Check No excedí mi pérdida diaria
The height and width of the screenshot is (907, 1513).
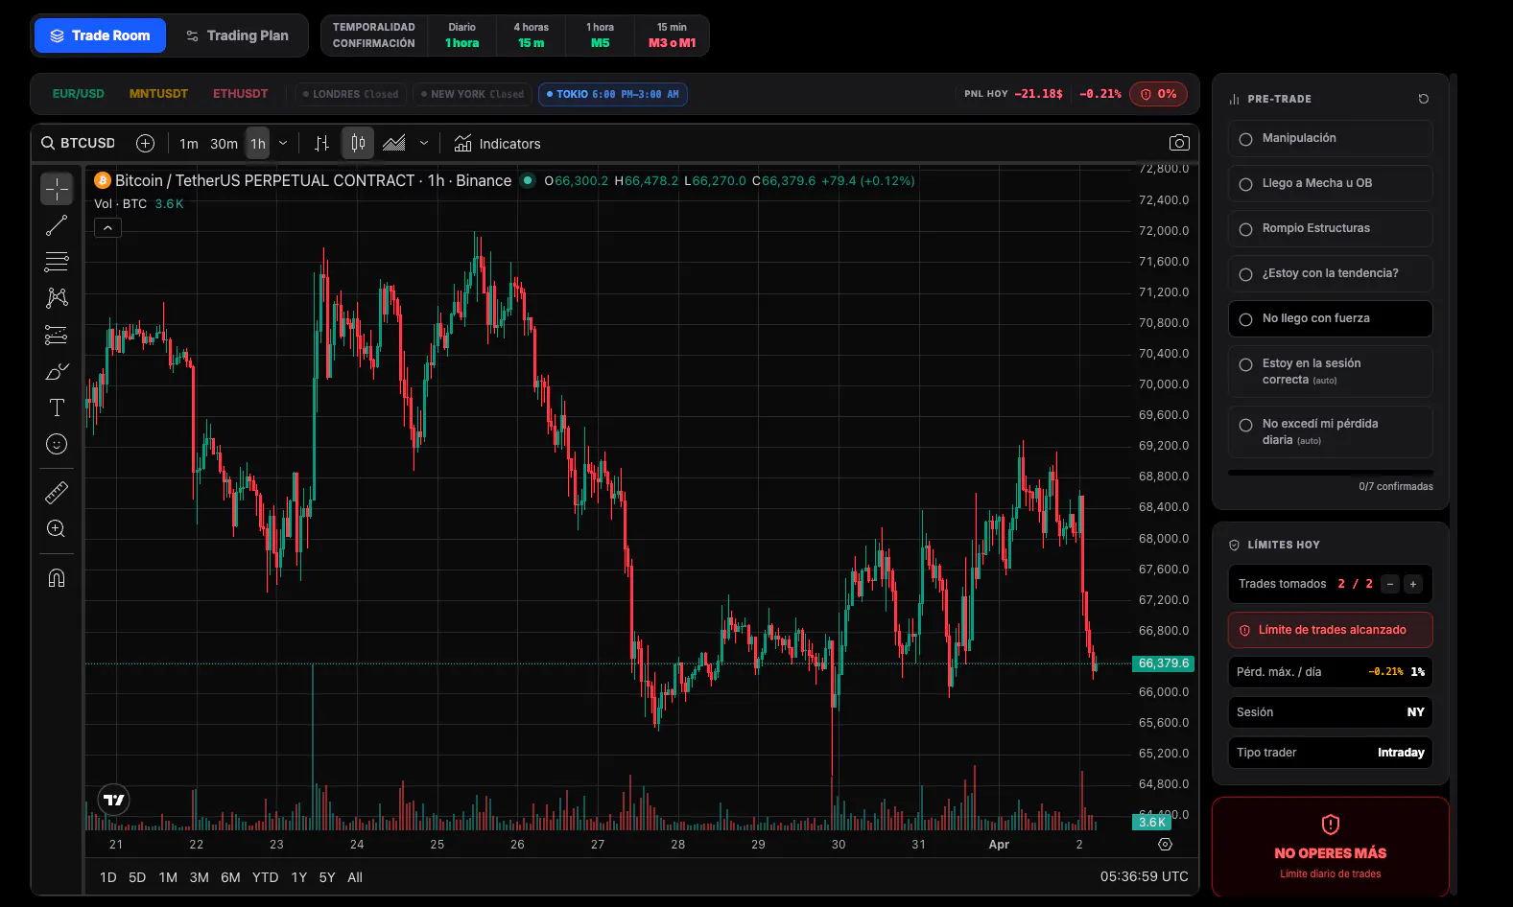click(x=1330, y=431)
